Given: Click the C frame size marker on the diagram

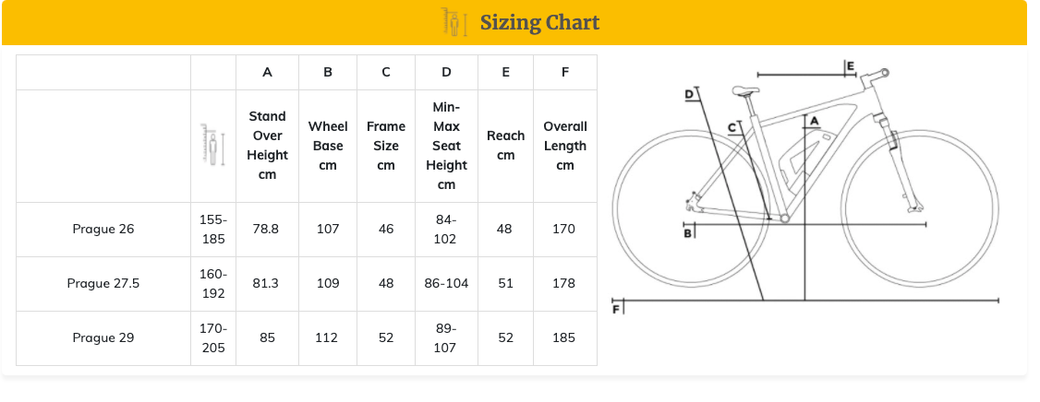Looking at the screenshot, I should [x=732, y=128].
